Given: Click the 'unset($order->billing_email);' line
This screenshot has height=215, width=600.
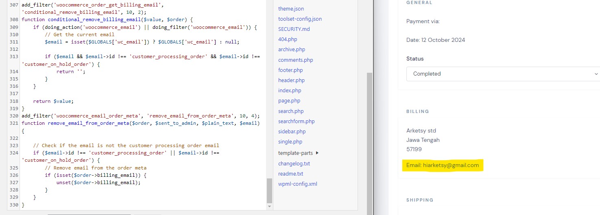Looking at the screenshot, I should point(98,182).
